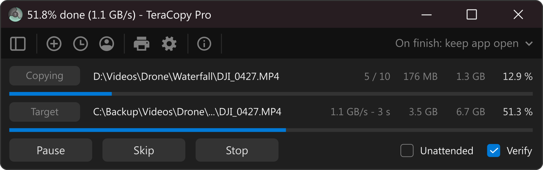
Task: Open the 'On finish: keep app open' dropdown
Action: [x=464, y=44]
